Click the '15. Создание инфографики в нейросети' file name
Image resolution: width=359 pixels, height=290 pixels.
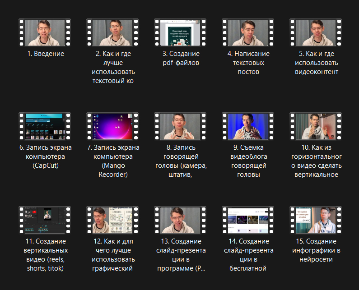[x=316, y=250]
